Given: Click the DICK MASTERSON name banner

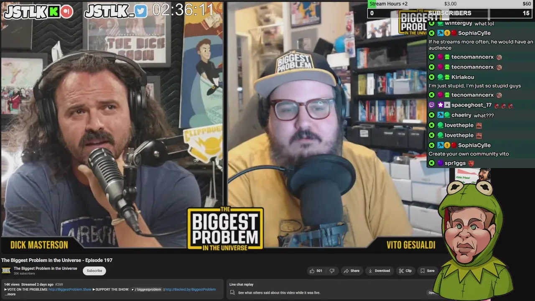Looking at the screenshot, I should (x=39, y=245).
